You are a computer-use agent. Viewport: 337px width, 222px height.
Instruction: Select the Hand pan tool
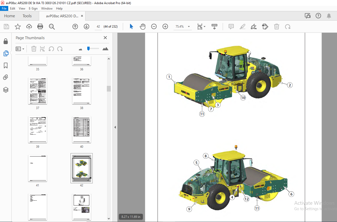point(143,27)
